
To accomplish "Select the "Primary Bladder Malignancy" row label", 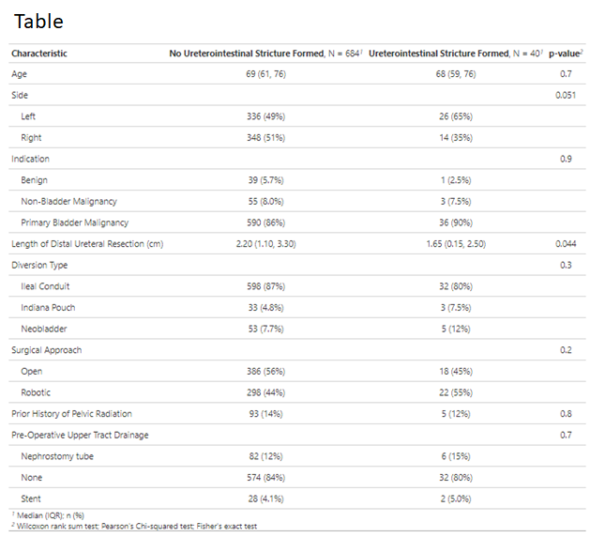I will pos(74,222).
